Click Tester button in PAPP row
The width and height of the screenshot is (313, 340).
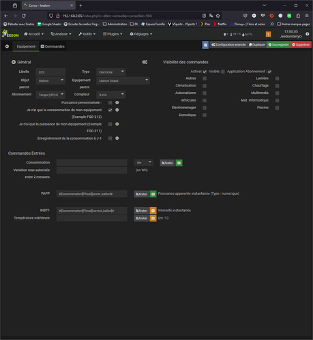[141, 194]
